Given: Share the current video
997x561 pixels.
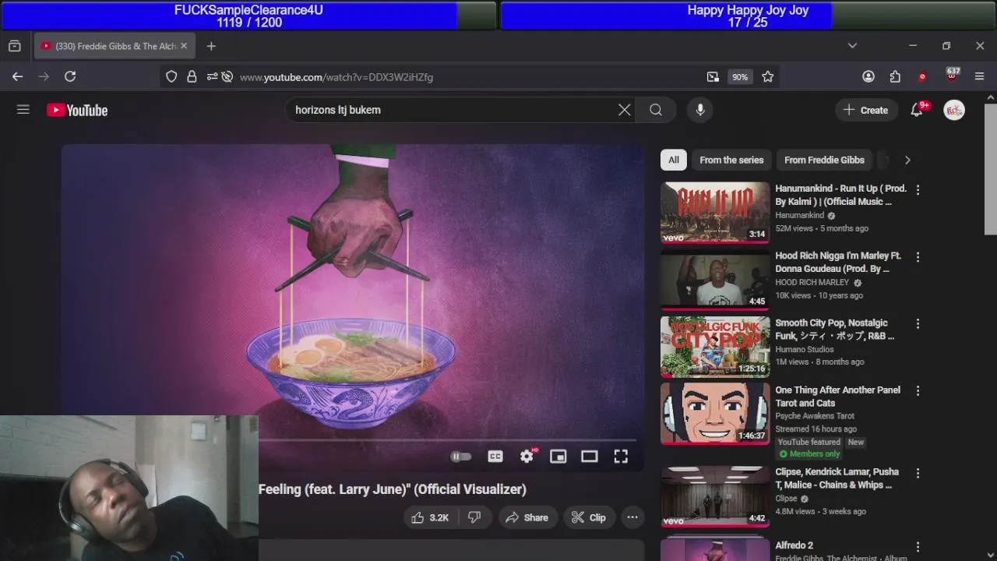Looking at the screenshot, I should (x=527, y=517).
